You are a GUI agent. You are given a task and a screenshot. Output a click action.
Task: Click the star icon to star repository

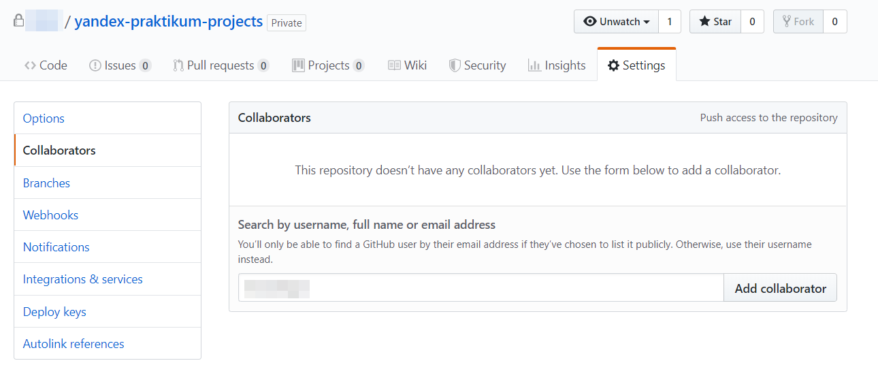pos(705,22)
